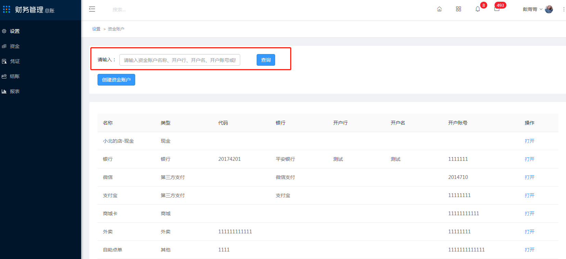
Task: Click the 银行 column header
Action: click(x=281, y=123)
